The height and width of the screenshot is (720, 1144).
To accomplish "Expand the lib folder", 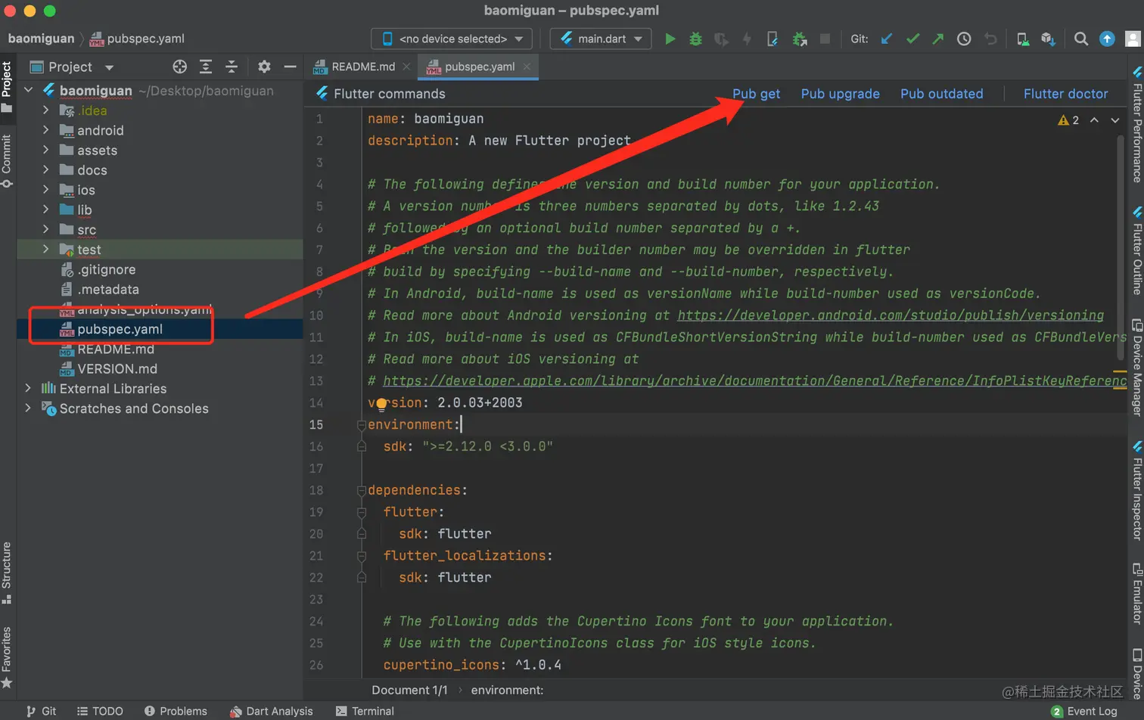I will point(45,209).
